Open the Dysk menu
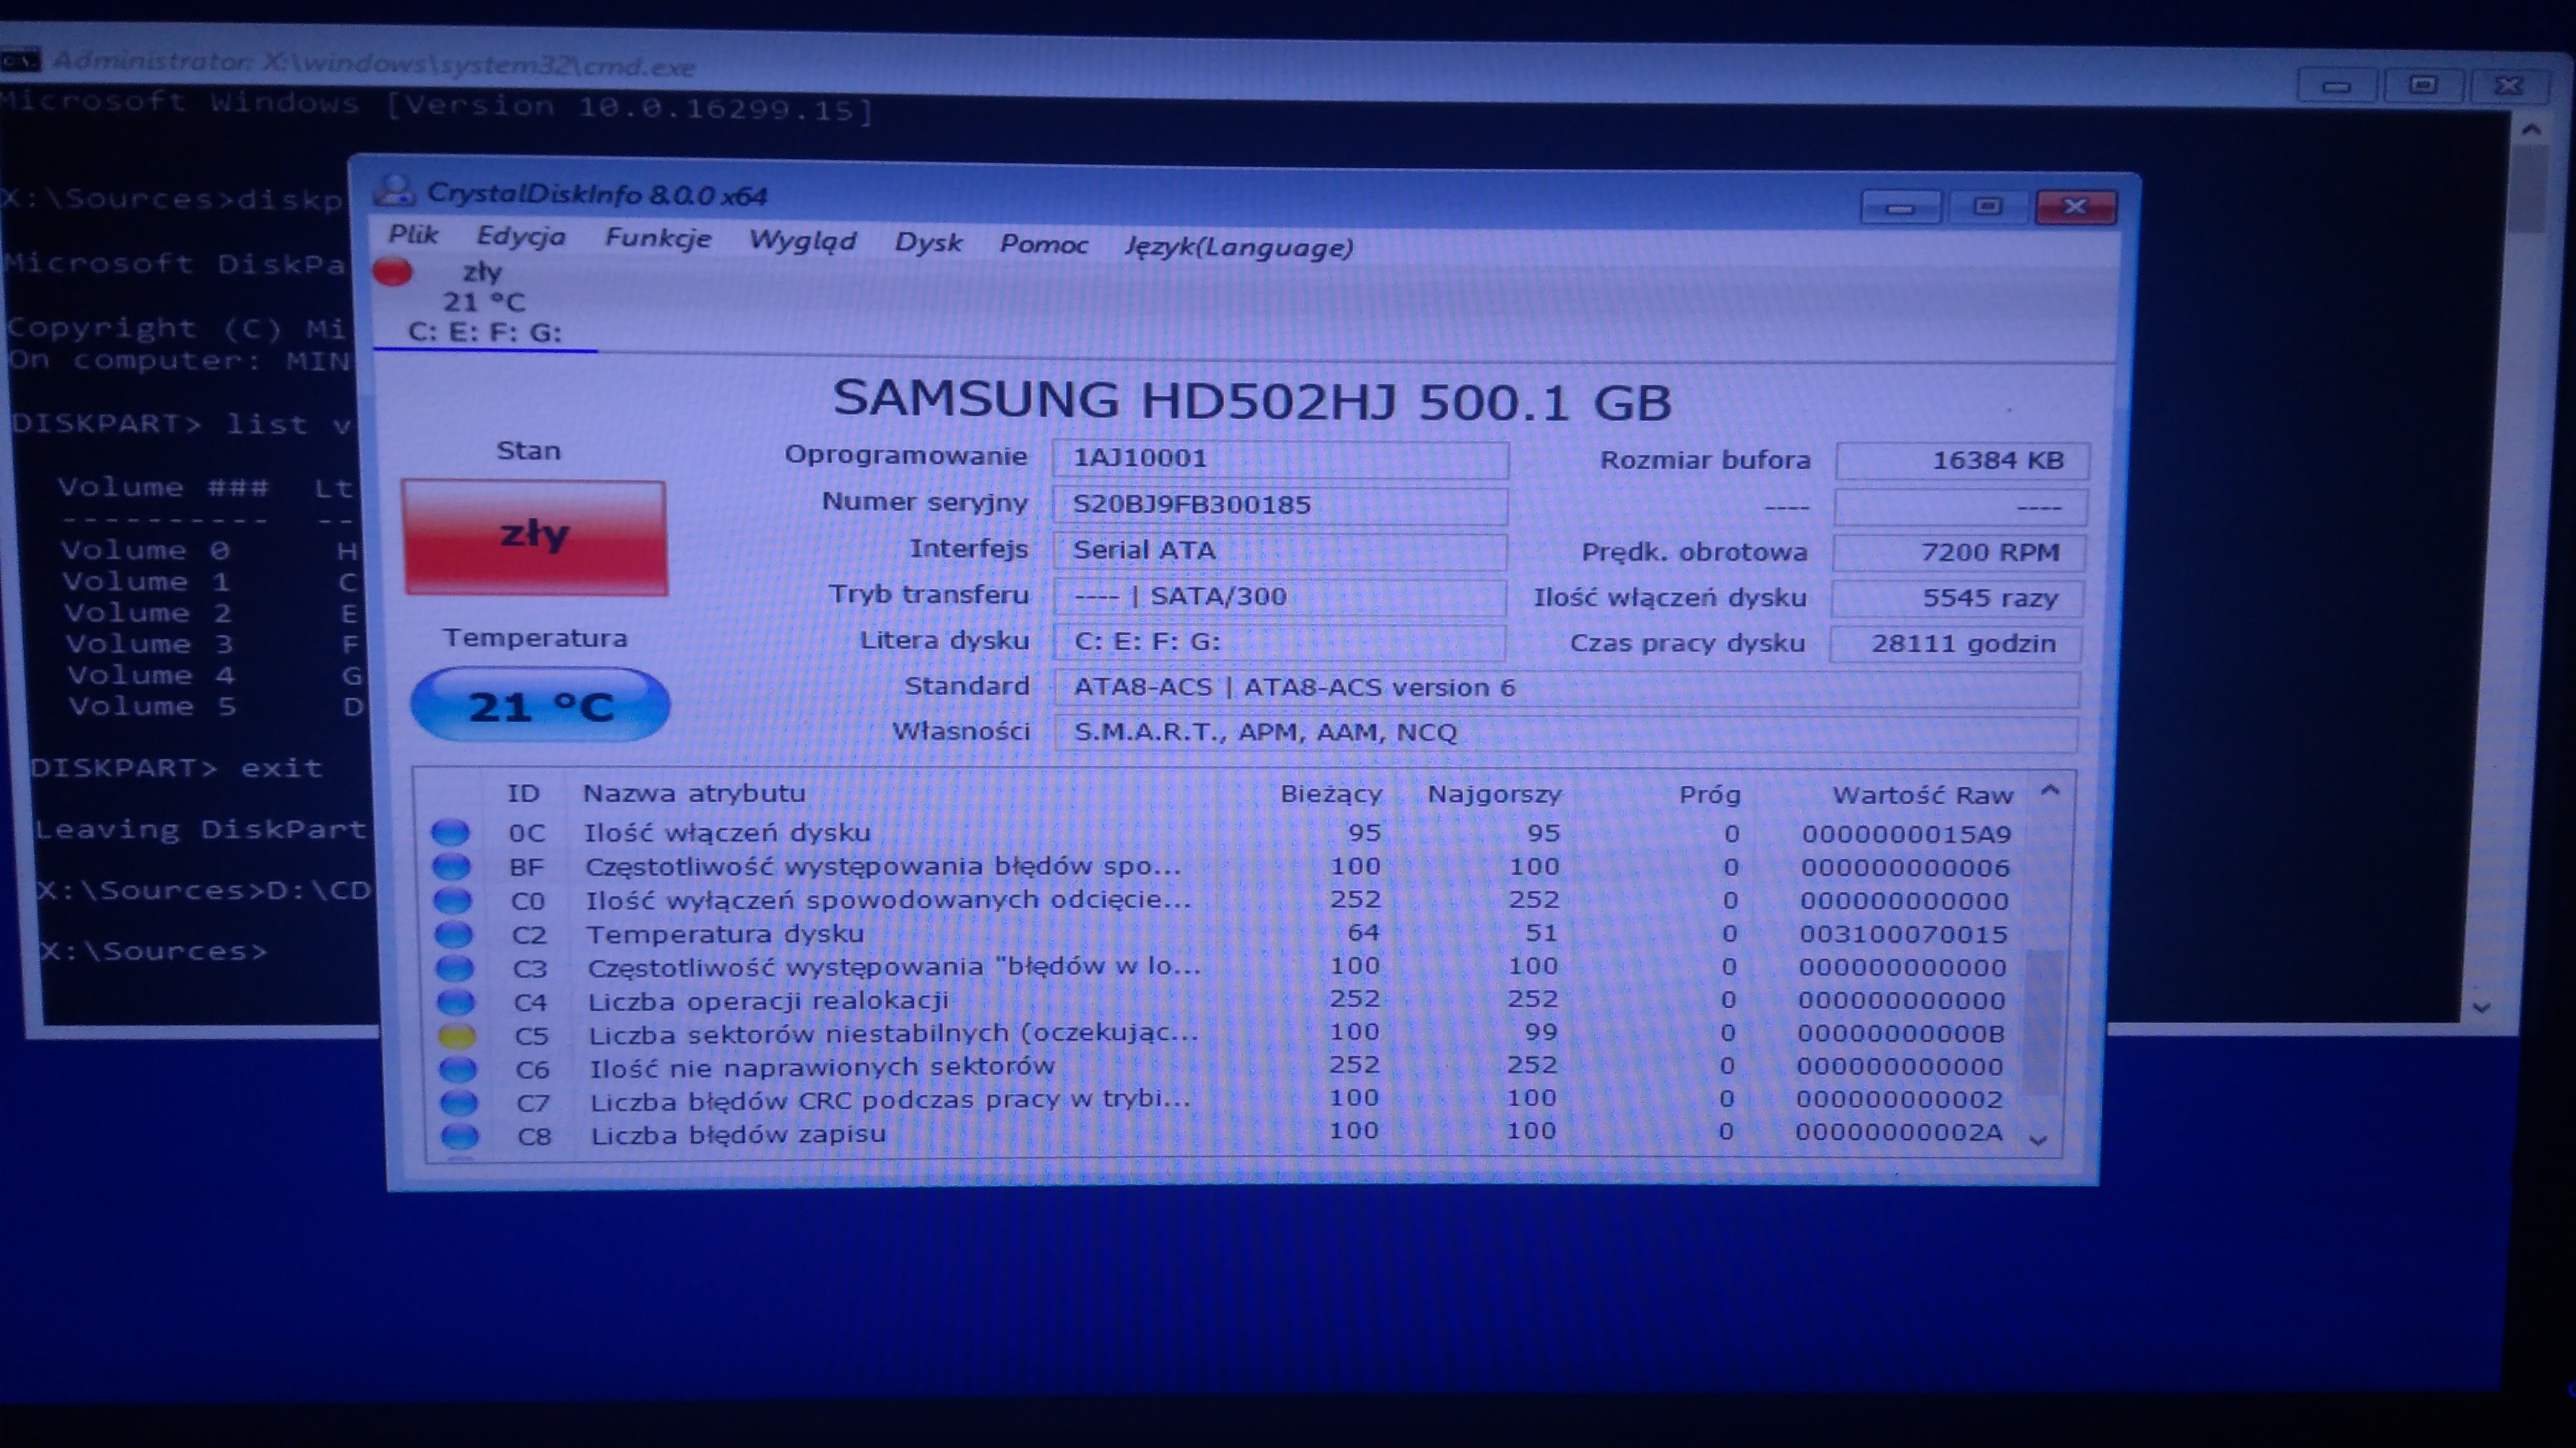 point(928,243)
